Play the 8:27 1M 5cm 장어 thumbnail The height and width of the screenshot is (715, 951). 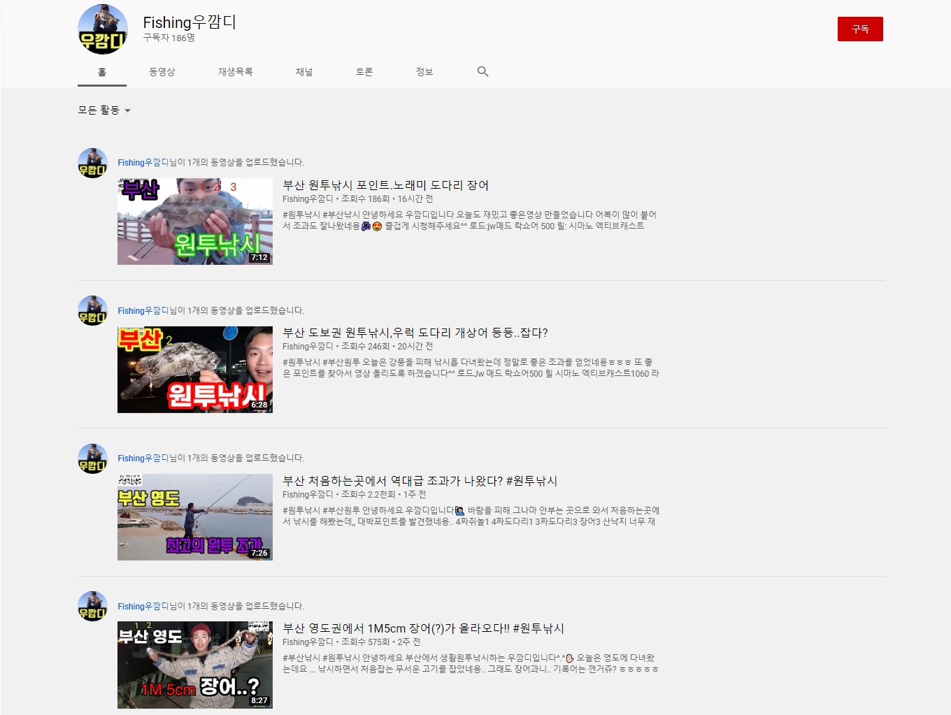[x=195, y=665]
